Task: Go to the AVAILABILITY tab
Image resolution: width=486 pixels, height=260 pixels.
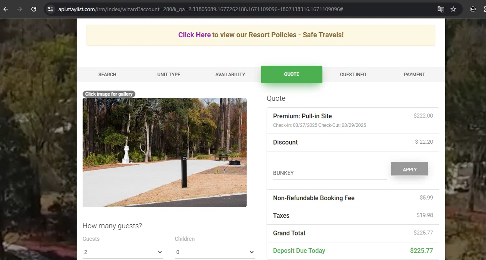Action: point(230,74)
